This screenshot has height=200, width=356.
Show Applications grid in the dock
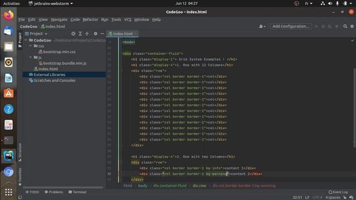tap(8, 192)
